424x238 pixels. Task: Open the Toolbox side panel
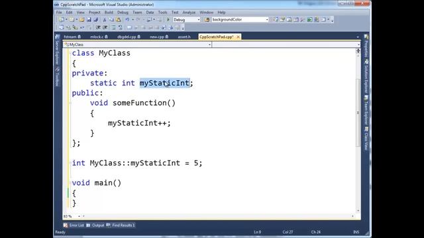point(57,77)
